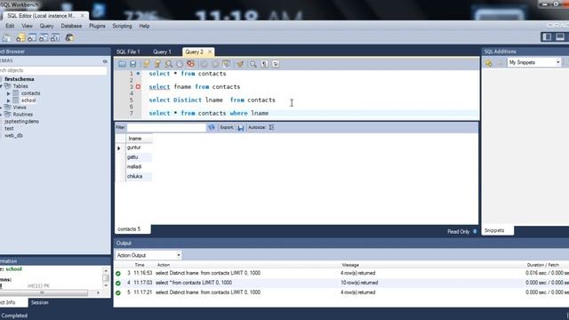Execute statement under cursor icon
The width and height of the screenshot is (569, 320).
[157, 64]
